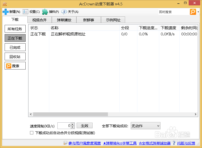Screen dimensions: 202x148
Task: Click the orange magnifier search icon
Action: (193, 12)
